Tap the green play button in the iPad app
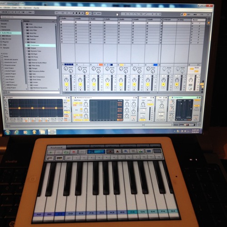 [x=51, y=152]
